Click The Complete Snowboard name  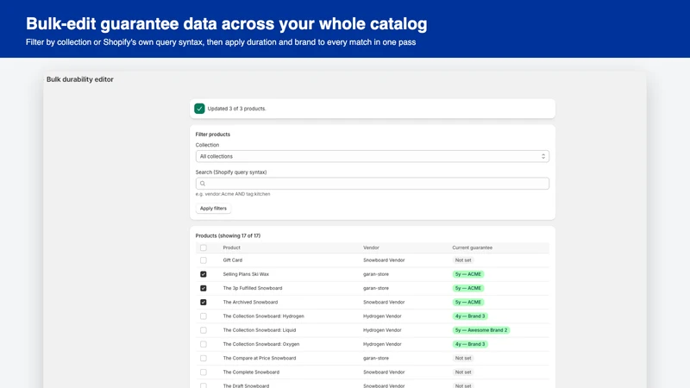[251, 372]
